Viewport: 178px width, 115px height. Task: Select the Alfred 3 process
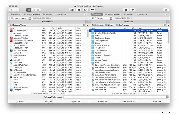pyautogui.click(x=48, y=60)
